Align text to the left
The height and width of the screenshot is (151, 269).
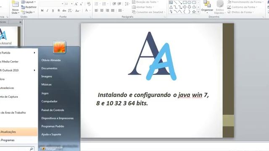[x=96, y=10]
